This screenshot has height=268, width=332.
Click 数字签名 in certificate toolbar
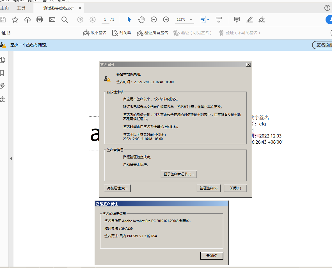pyautogui.click(x=95, y=33)
